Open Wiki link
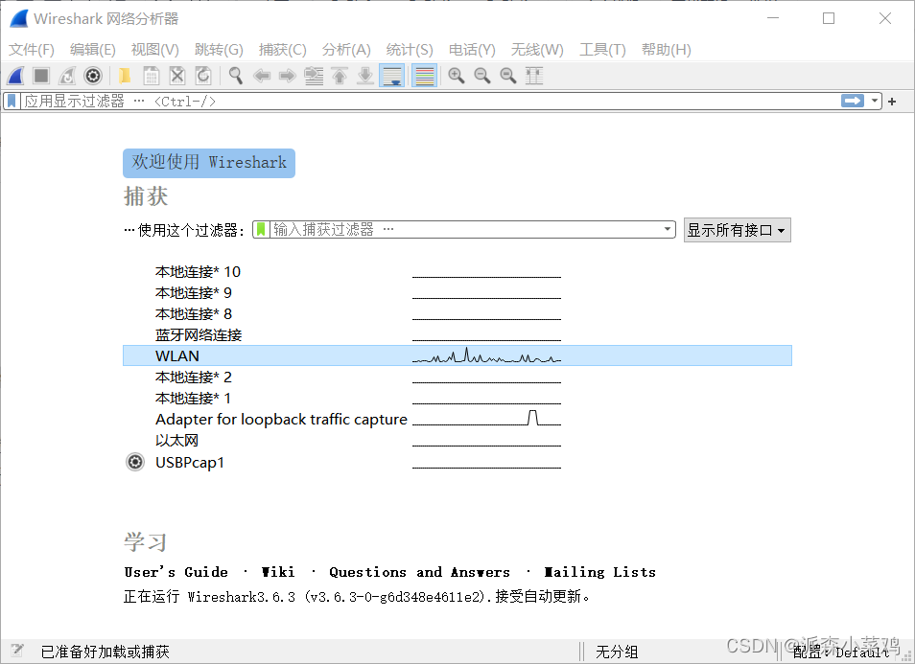Image resolution: width=915 pixels, height=664 pixels. [x=278, y=572]
